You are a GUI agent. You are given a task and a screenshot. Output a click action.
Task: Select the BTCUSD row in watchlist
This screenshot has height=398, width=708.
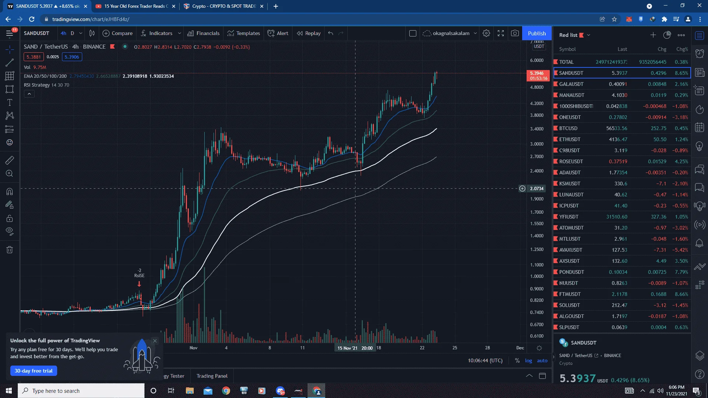(622, 128)
